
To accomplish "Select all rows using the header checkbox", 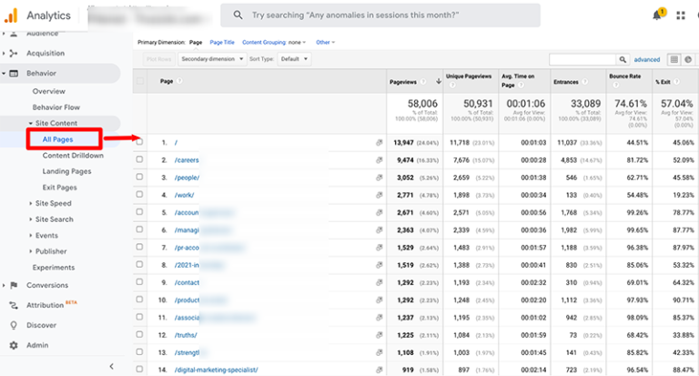I will [139, 81].
